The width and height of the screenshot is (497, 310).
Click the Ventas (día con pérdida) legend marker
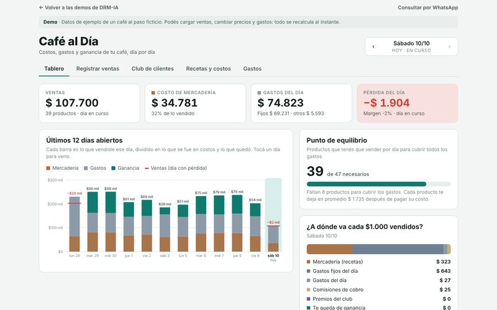pyautogui.click(x=147, y=168)
